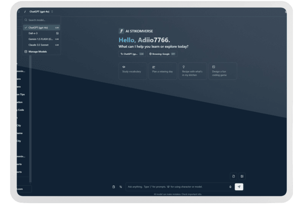Click the checkmark beside ChatGPT (gpt-4o)
Screen dimensions: 303x206
click(x=26, y=28)
